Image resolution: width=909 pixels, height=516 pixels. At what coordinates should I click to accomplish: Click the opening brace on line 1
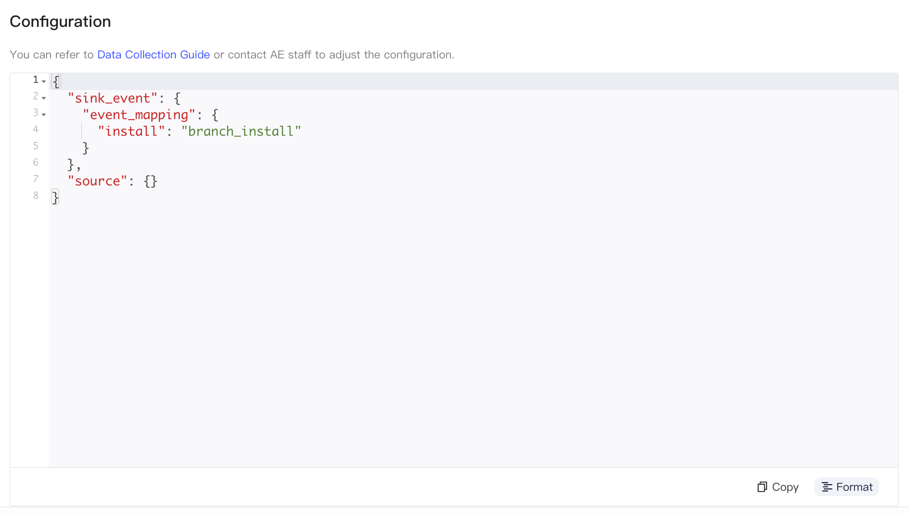[56, 81]
